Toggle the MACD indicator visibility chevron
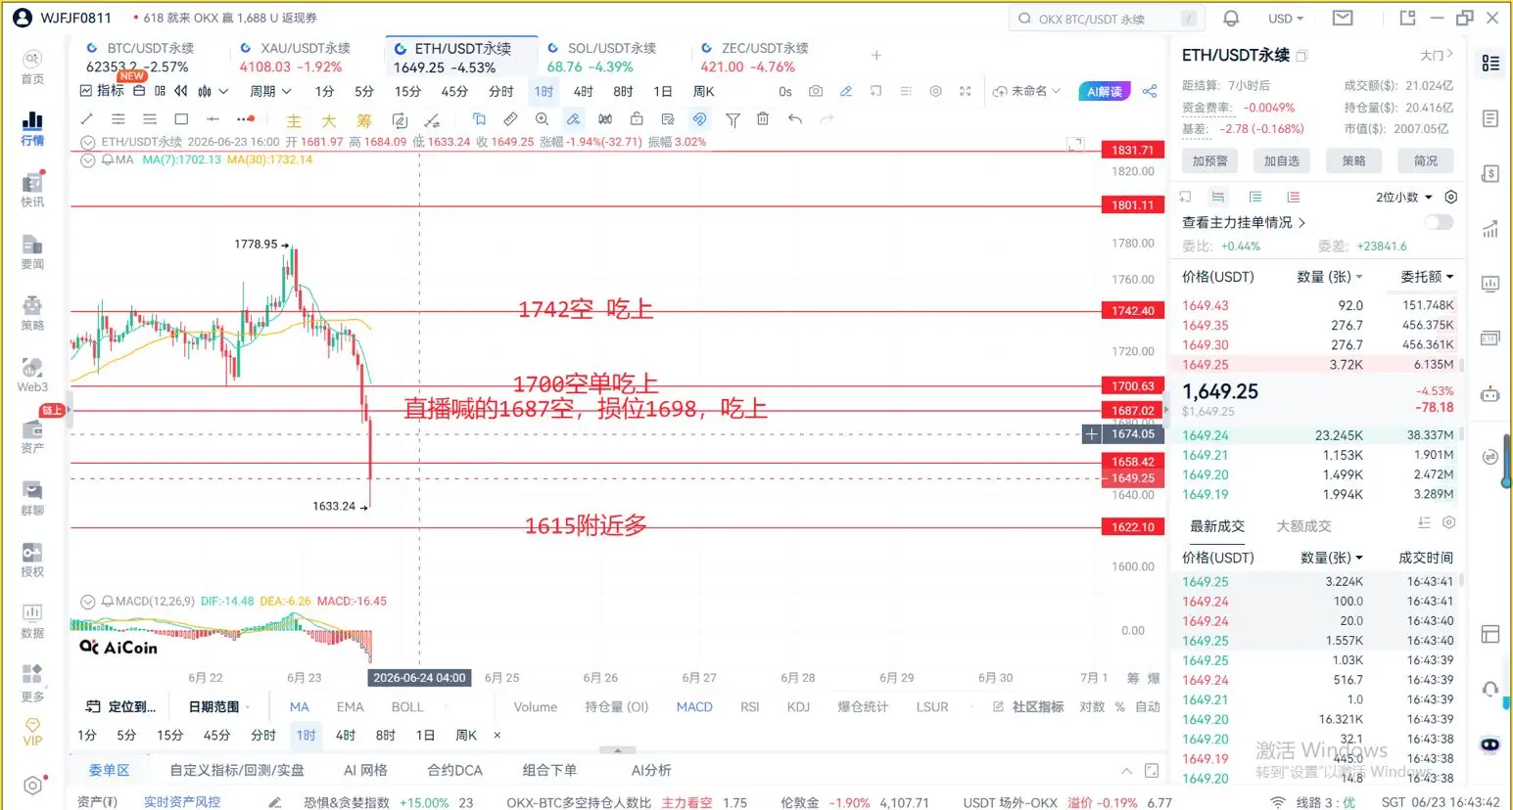Viewport: 1513px width, 810px height. pyautogui.click(x=87, y=602)
